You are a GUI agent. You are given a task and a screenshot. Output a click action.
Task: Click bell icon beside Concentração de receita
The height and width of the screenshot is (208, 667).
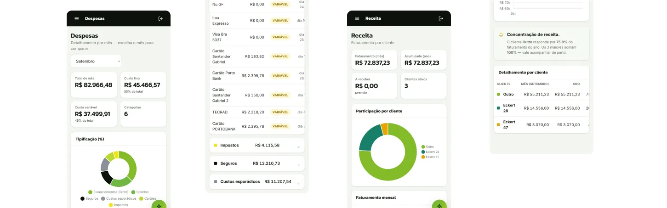[x=501, y=34]
